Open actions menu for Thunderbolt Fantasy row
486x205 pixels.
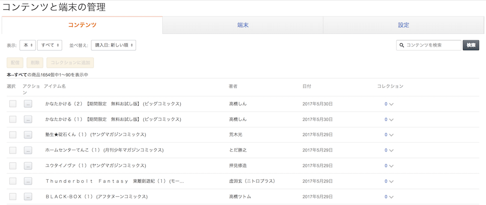tap(28, 181)
